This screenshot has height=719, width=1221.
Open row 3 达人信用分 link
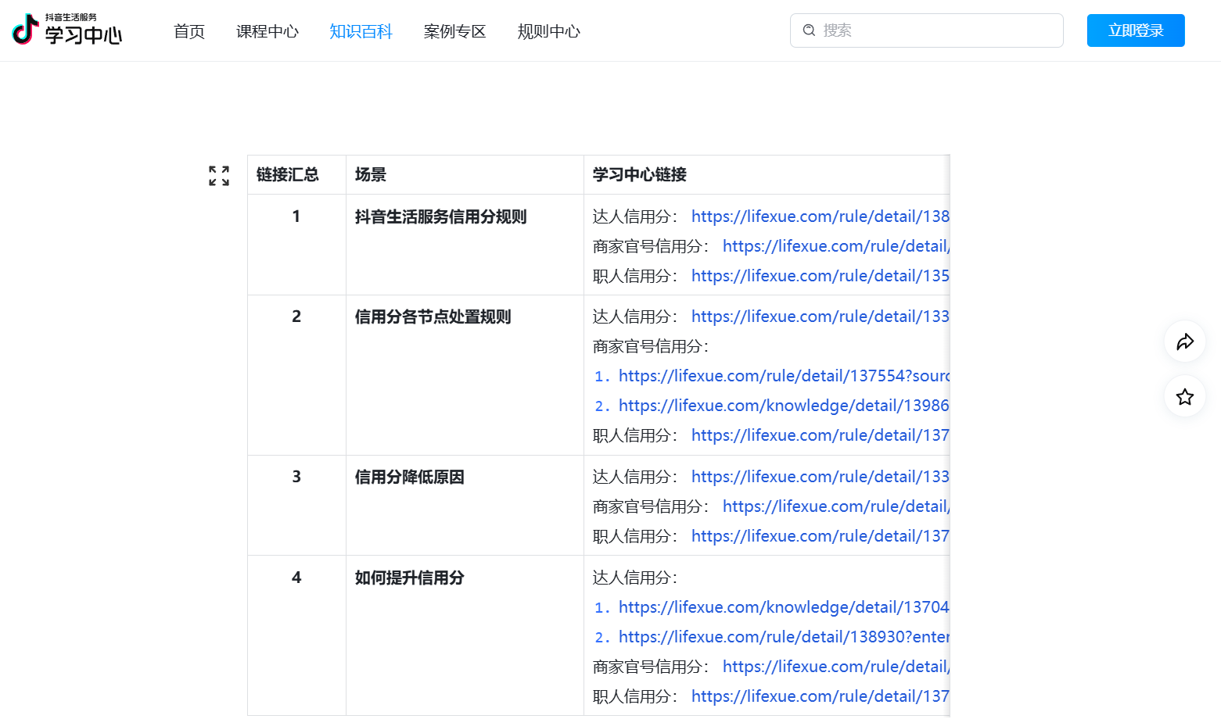(820, 477)
